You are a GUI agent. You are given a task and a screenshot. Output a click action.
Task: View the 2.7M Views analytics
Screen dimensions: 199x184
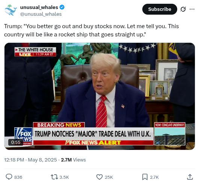[x=73, y=160]
